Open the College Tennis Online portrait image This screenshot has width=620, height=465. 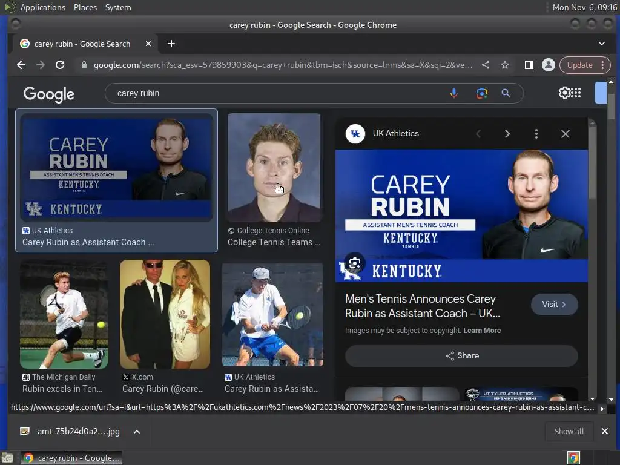[274, 168]
